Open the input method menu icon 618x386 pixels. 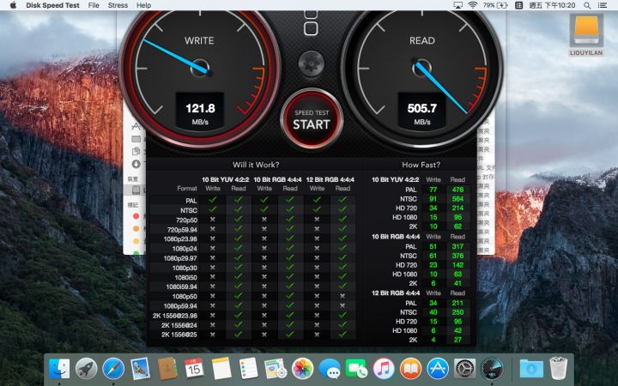pyautogui.click(x=518, y=5)
